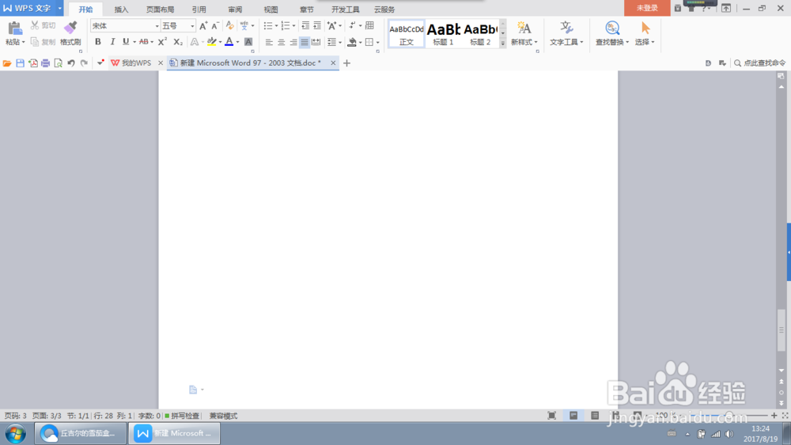Image resolution: width=791 pixels, height=445 pixels.
Task: Decrease paragraph indent
Action: (305, 26)
